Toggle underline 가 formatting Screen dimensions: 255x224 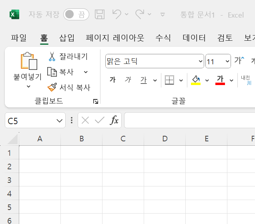point(143,80)
